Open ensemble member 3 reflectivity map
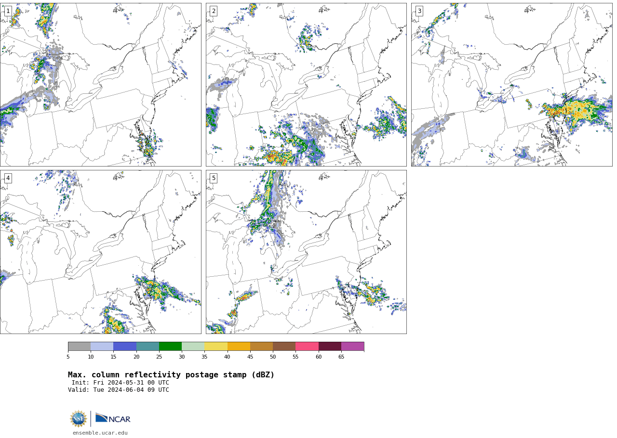Image resolution: width=617 pixels, height=438 pixels. point(511,85)
